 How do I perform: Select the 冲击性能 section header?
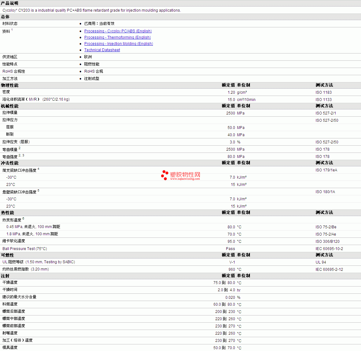(x=10, y=163)
